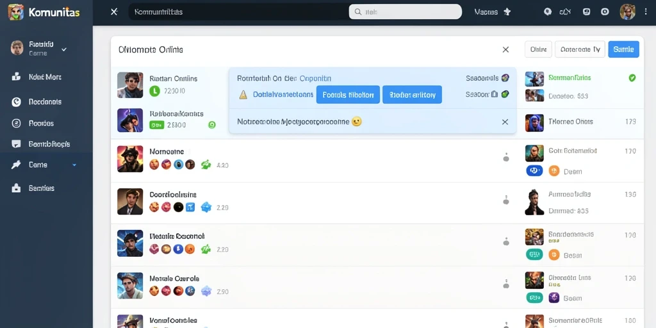This screenshot has width=656, height=328.
Task: Open the Fledatie Ccanoiol row options dots
Action: [x=506, y=242]
